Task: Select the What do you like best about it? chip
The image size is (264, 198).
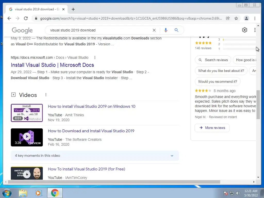Action: click(x=221, y=71)
